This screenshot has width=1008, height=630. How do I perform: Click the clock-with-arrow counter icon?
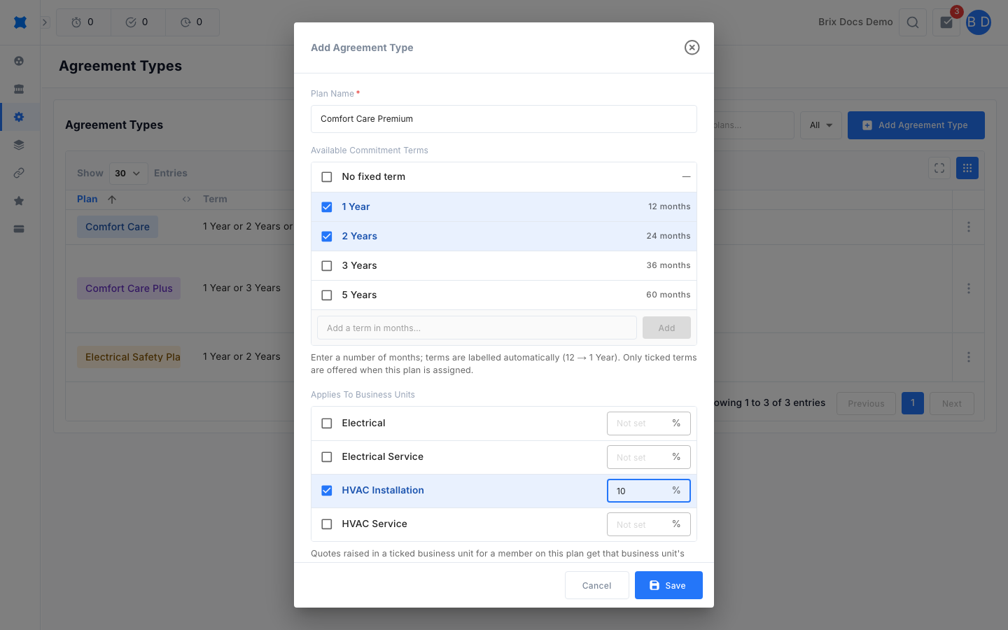pyautogui.click(x=185, y=22)
